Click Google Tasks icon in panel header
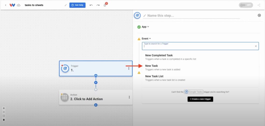Screen dimensions: 265x126 [x=137, y=15]
